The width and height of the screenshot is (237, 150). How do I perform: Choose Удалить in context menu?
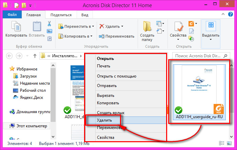click(x=104, y=120)
